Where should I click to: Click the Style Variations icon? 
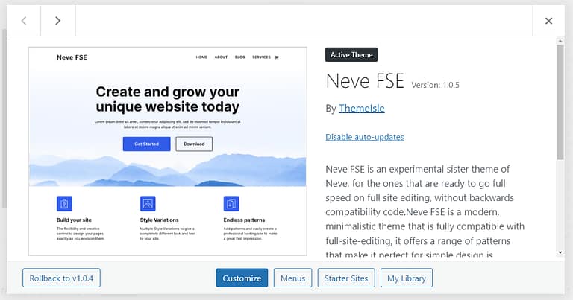148,203
